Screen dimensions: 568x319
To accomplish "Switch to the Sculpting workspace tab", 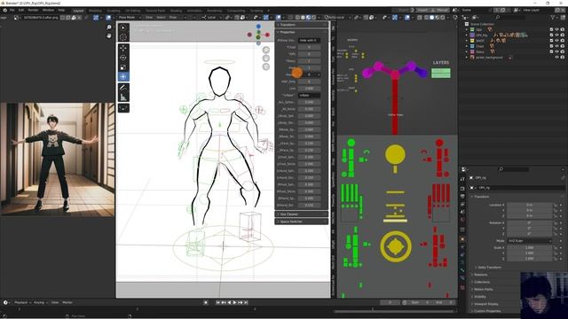I will point(114,11).
